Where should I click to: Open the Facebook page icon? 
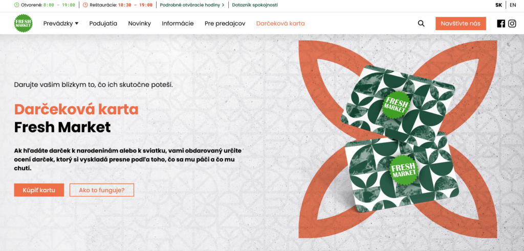501,23
